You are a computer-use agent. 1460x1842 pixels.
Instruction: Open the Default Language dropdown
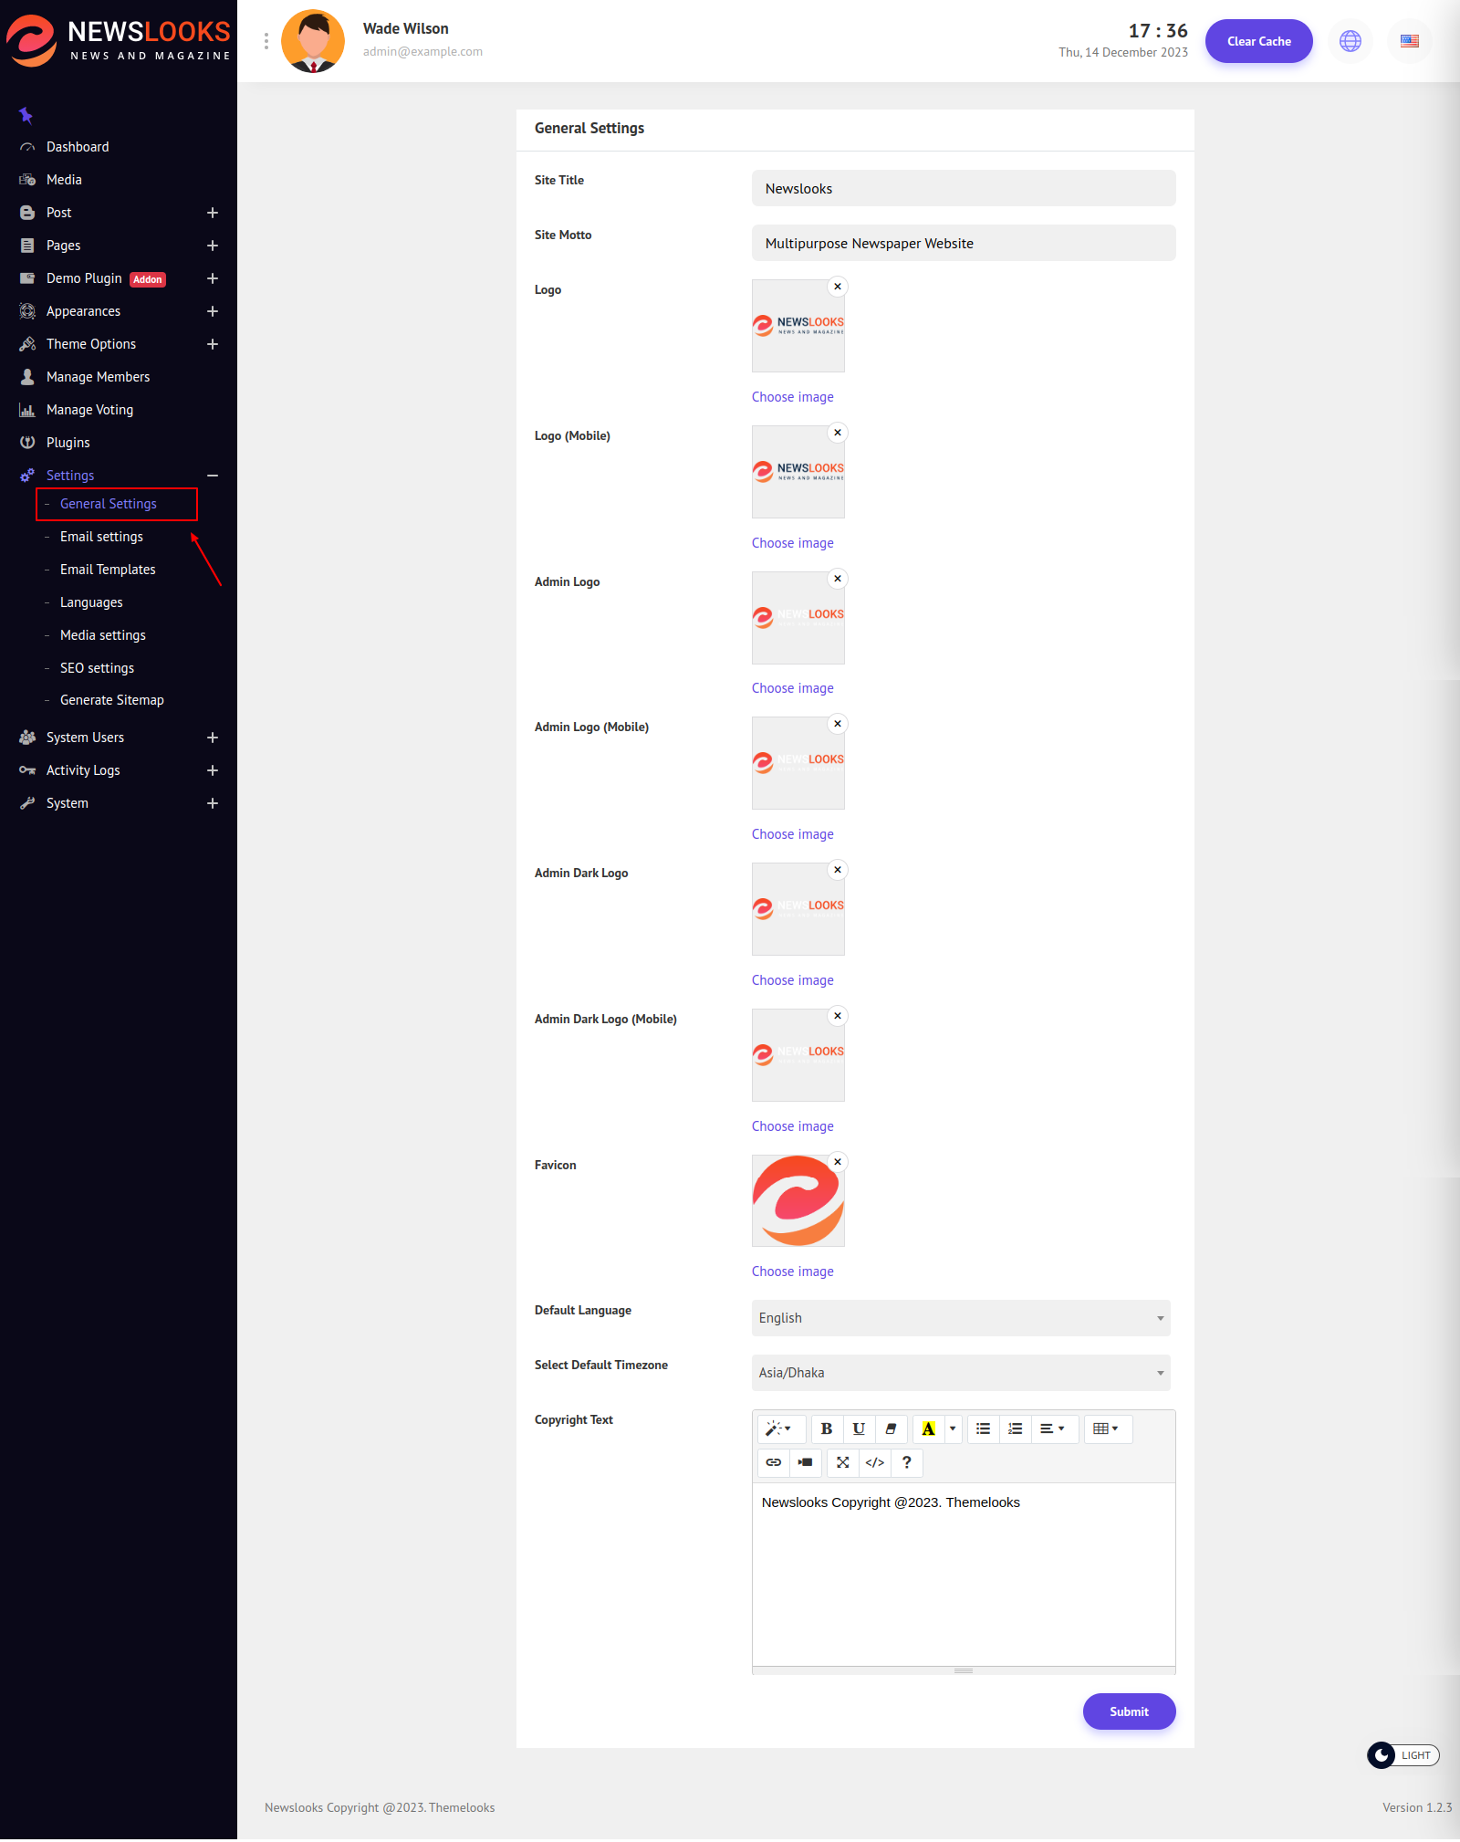[x=960, y=1318]
